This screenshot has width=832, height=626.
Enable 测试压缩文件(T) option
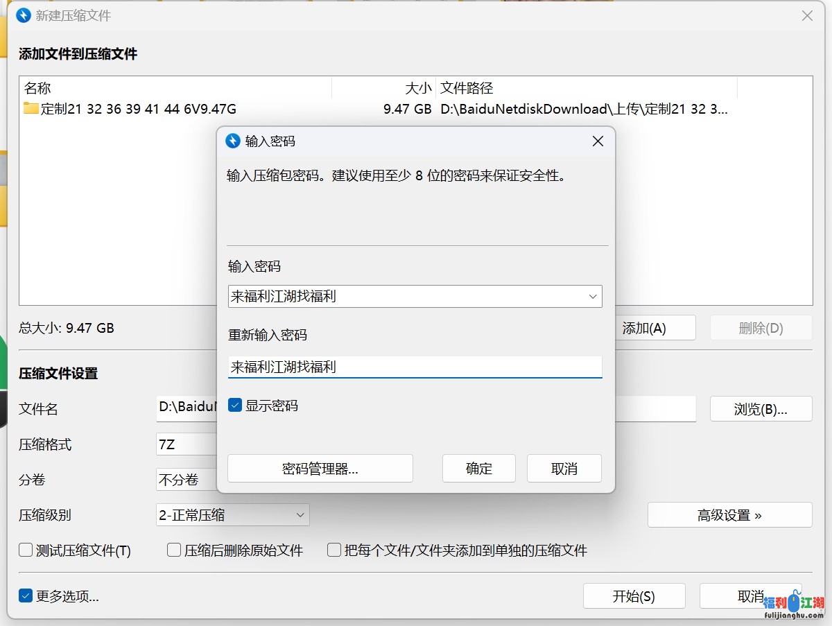click(x=24, y=550)
